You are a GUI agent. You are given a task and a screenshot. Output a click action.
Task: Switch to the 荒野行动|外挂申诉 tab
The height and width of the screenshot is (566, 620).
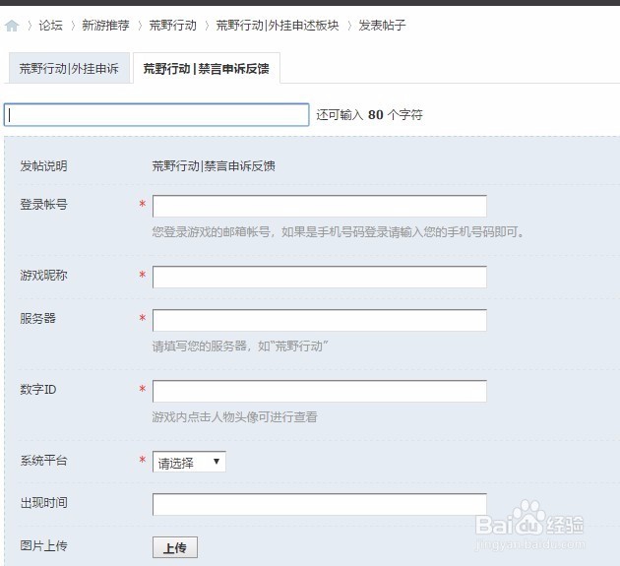(x=69, y=68)
